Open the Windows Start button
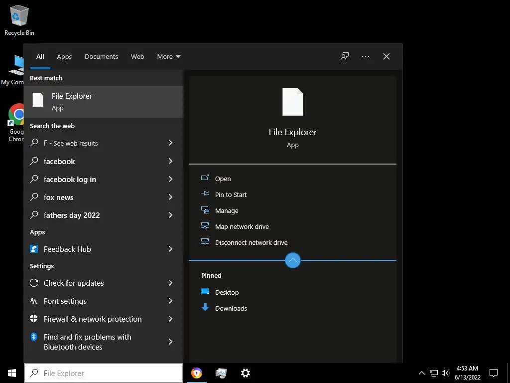The height and width of the screenshot is (383, 510). tap(12, 373)
